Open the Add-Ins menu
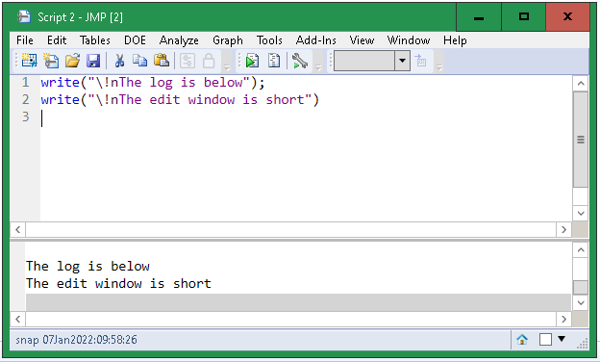600x362 pixels. click(315, 40)
